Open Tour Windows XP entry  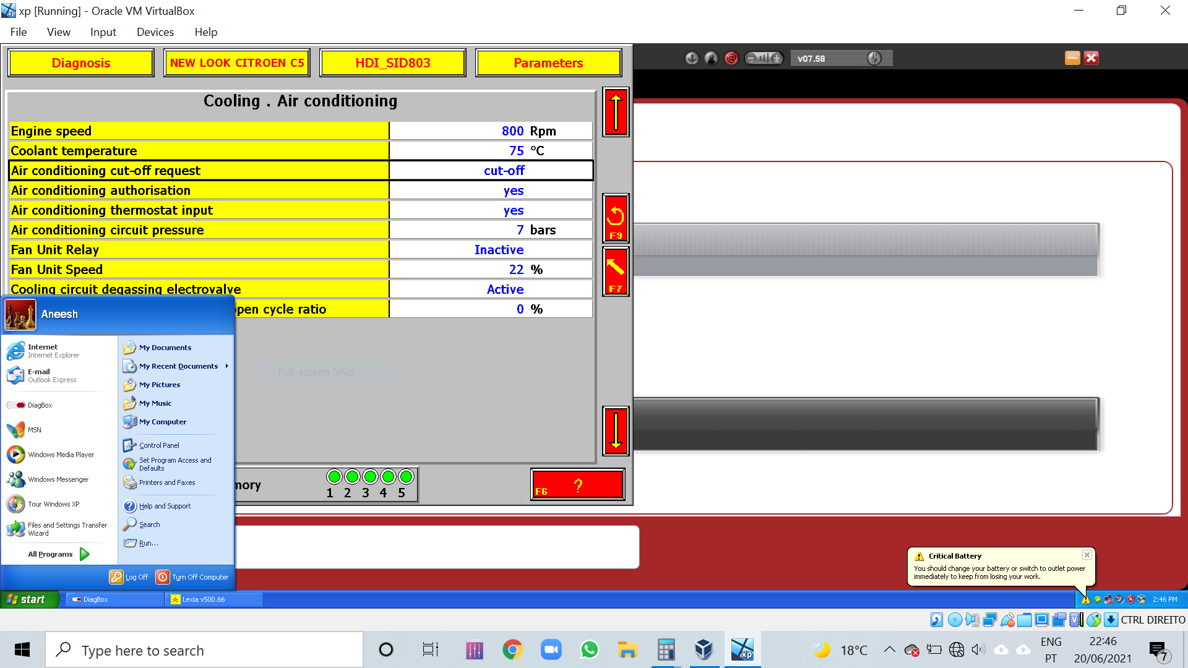coord(59,504)
